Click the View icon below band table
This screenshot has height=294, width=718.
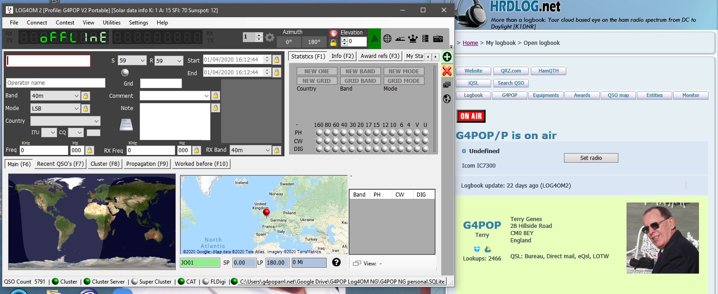(357, 263)
